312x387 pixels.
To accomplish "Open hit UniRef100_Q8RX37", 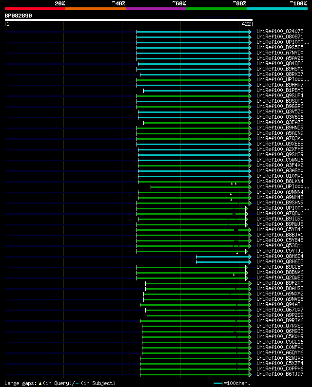I will (280, 74).
